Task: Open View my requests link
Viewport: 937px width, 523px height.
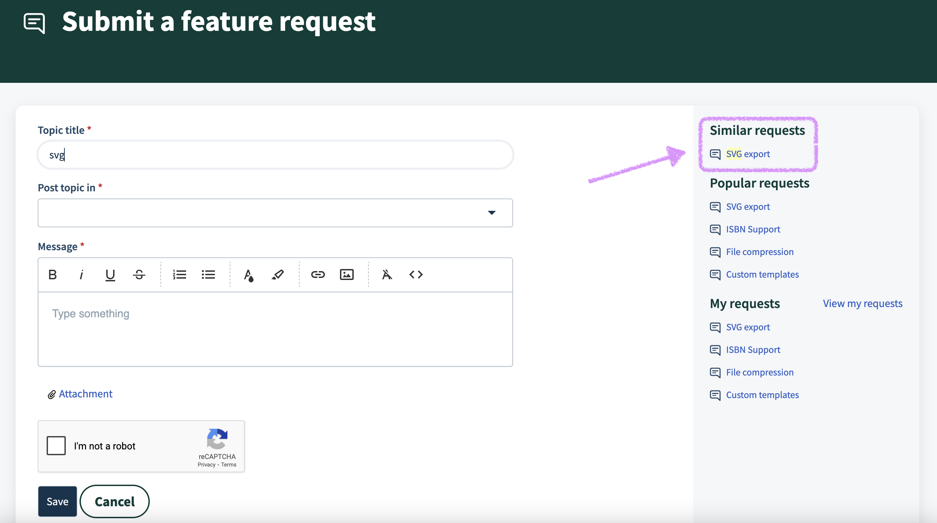Action: tap(862, 303)
